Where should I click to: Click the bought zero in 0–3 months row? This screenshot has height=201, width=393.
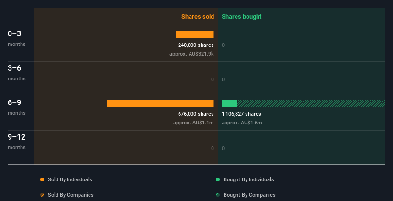coord(223,45)
